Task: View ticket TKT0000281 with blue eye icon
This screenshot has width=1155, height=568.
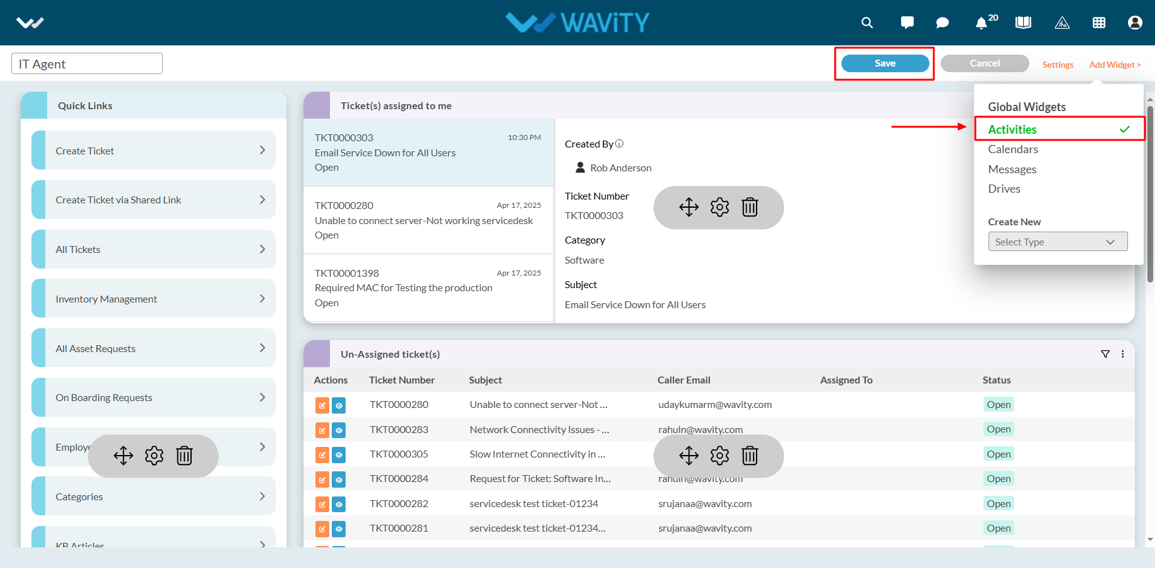Action: [339, 529]
